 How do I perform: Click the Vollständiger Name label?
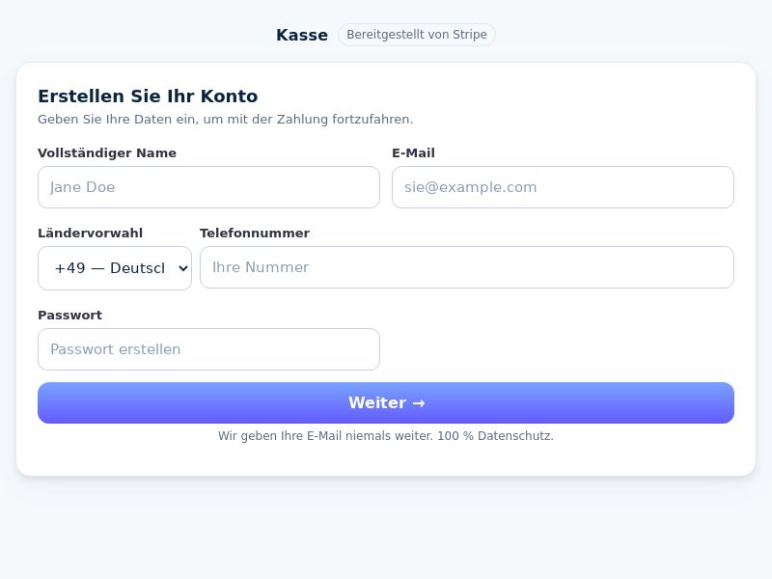106,152
